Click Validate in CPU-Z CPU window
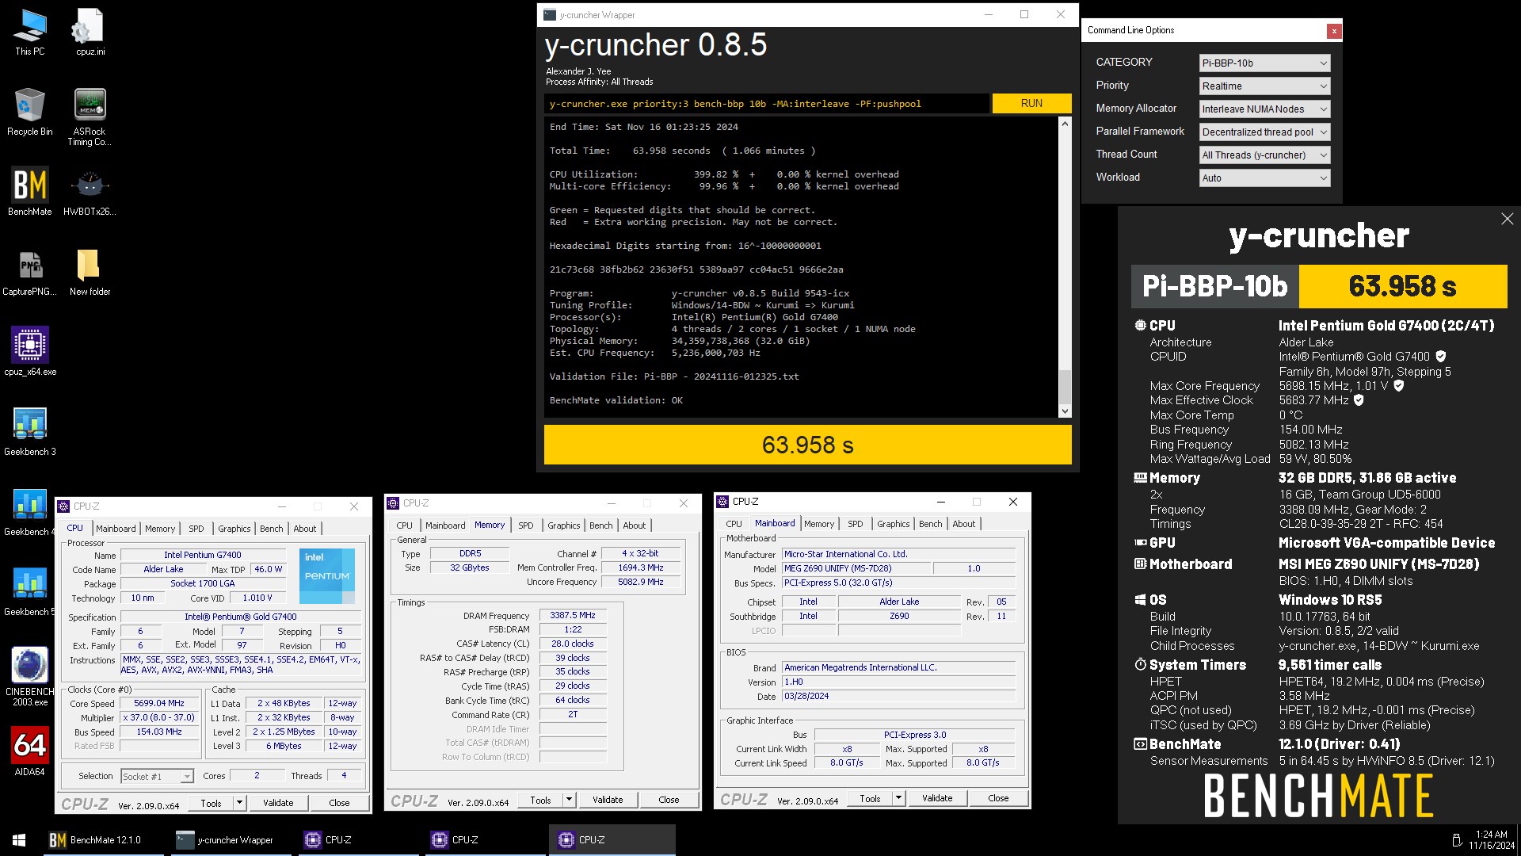 [278, 803]
